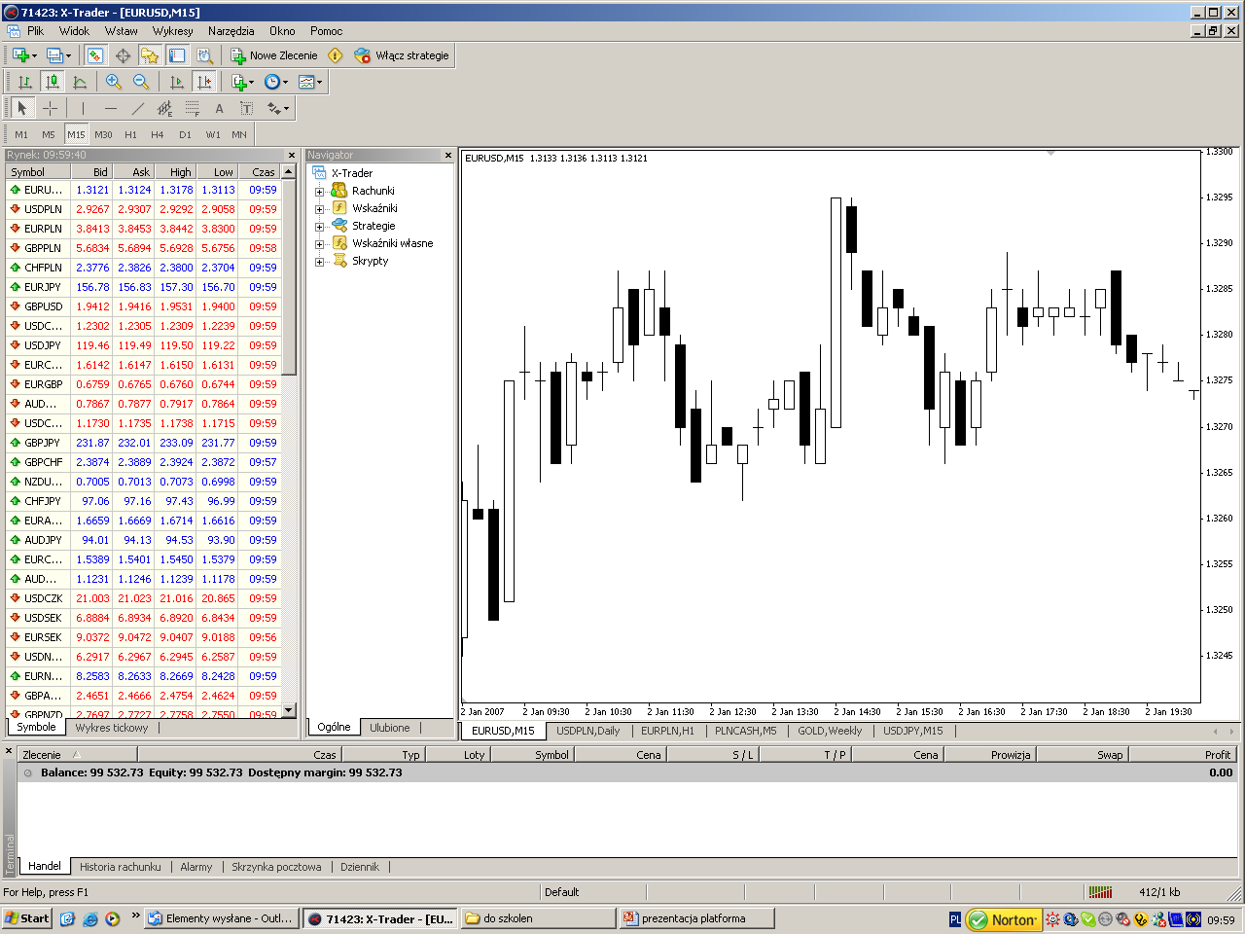Viewport: 1245px width, 934px height.
Task: Zoom out of the chart
Action: [141, 82]
